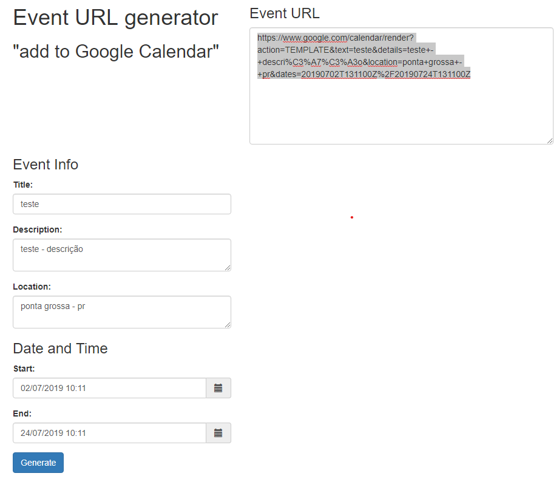Click the Generate button
Screen dimensions: 559x493
pos(38,463)
